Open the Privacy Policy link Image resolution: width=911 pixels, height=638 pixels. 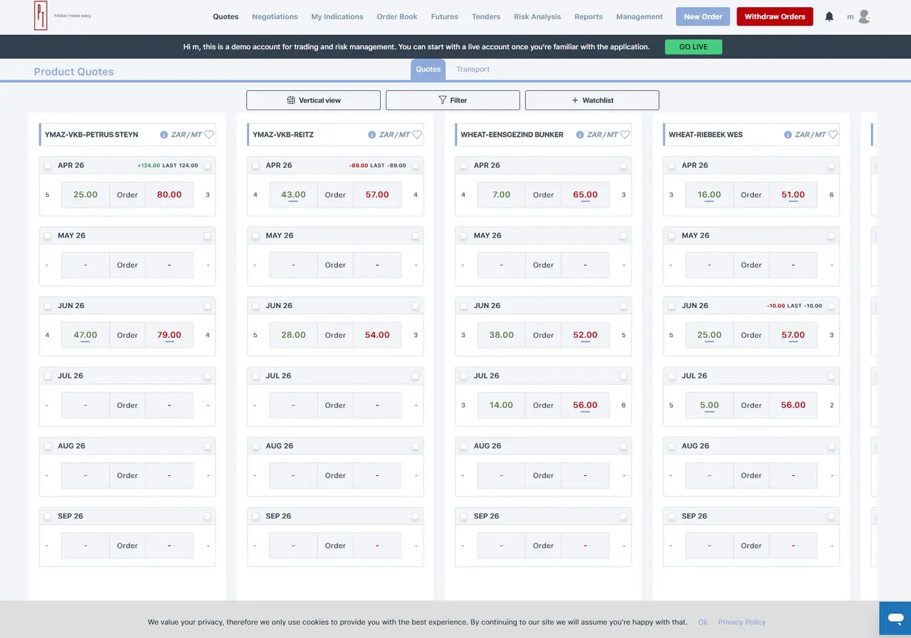(x=742, y=622)
